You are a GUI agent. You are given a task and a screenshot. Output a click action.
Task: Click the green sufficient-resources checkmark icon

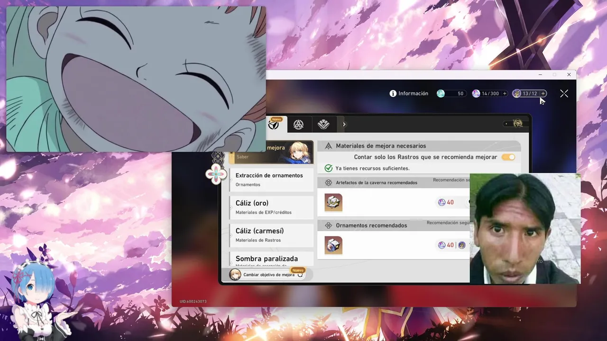tap(328, 168)
